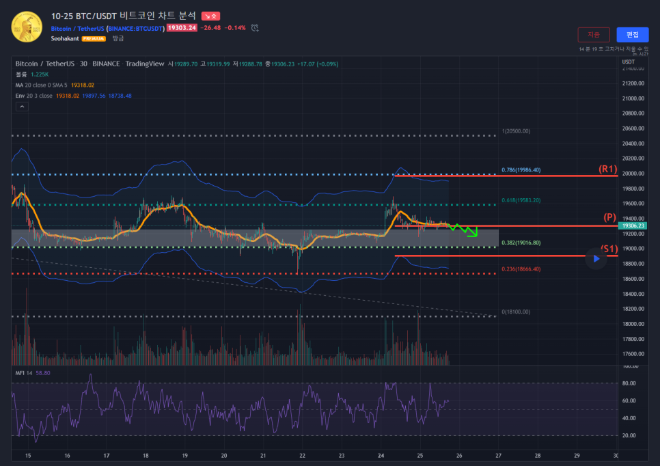Click the red Short badge

tap(210, 16)
